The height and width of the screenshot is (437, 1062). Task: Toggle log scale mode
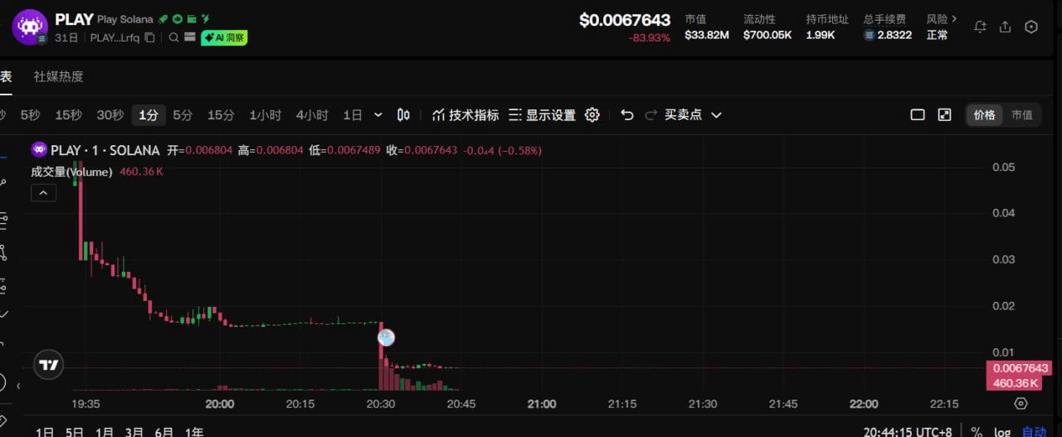click(x=1002, y=432)
